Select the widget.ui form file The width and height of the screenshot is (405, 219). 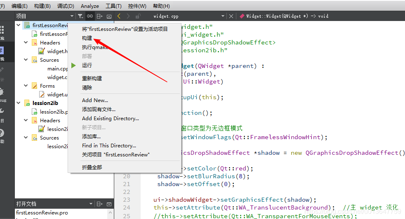57,95
